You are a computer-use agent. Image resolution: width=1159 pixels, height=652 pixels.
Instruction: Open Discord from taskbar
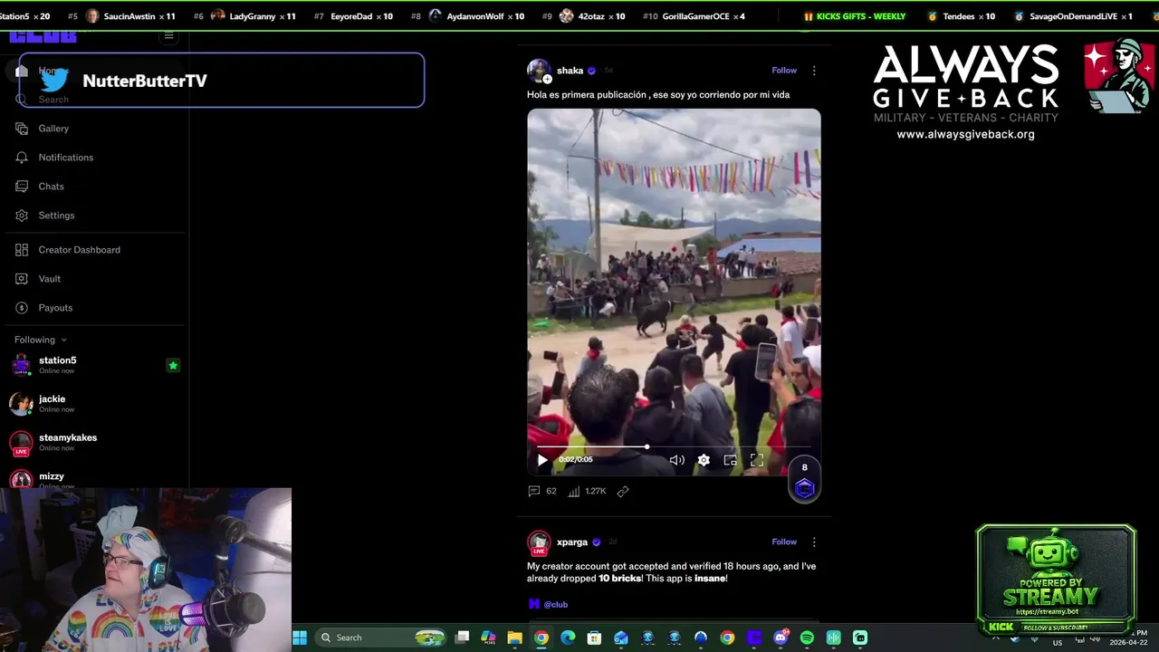pyautogui.click(x=781, y=638)
